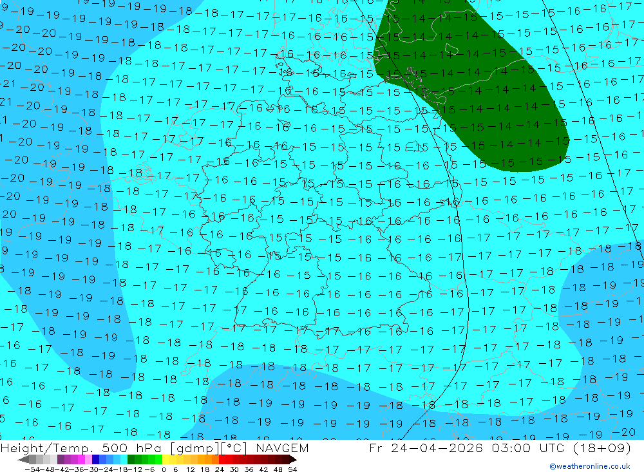This screenshot has width=644, height=472.
Task: Click the NAVGEM model name label
Action: pos(282,448)
